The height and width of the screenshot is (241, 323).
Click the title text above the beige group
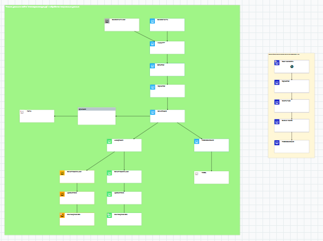284,54
